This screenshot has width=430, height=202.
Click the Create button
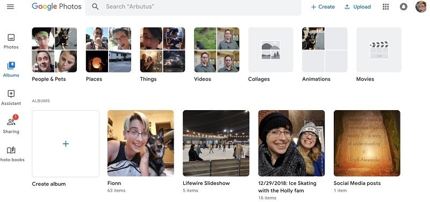pos(323,7)
